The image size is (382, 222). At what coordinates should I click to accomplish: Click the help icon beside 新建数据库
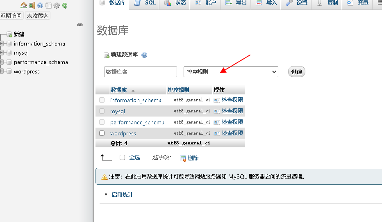(144, 55)
